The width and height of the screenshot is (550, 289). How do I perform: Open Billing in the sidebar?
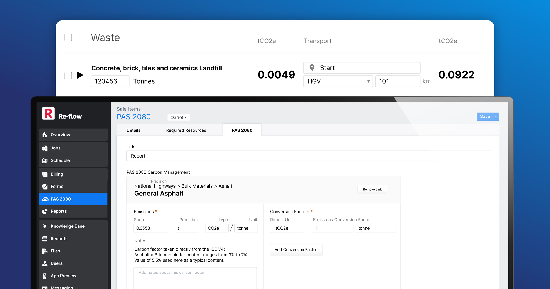point(73,174)
